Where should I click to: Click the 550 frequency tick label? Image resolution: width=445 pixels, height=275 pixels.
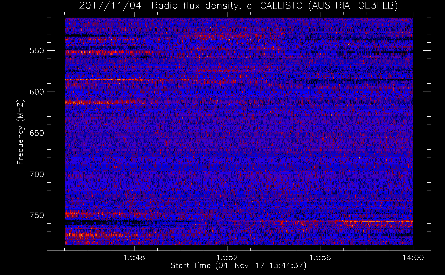tap(37, 51)
